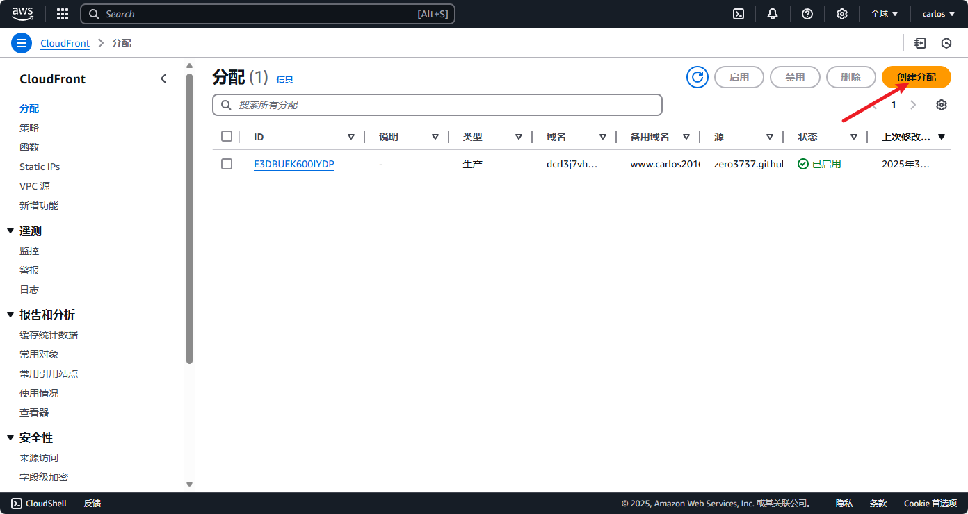The image size is (968, 514).
Task: Open 字段级加密 in the sidebar
Action: click(44, 477)
